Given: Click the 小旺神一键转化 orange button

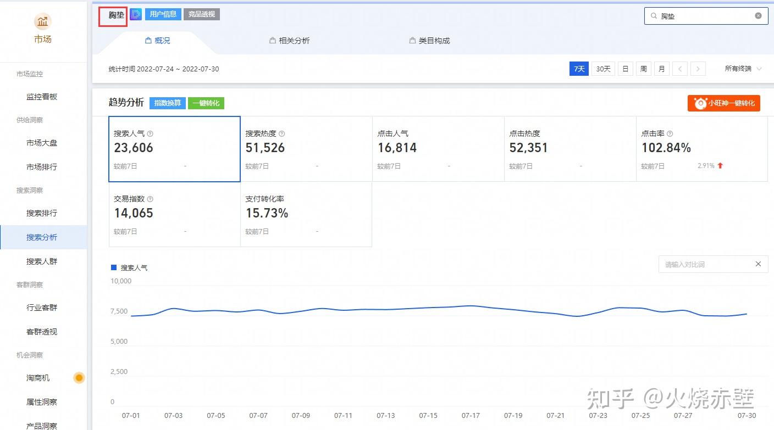Looking at the screenshot, I should pyautogui.click(x=723, y=103).
